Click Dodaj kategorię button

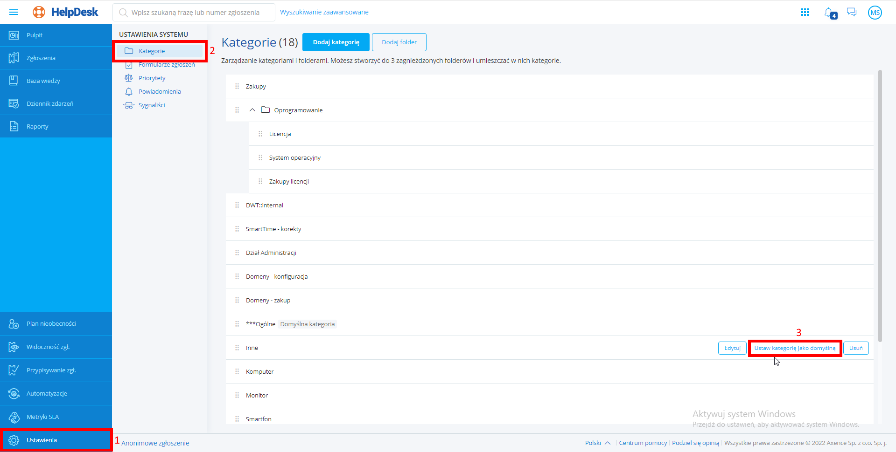336,42
